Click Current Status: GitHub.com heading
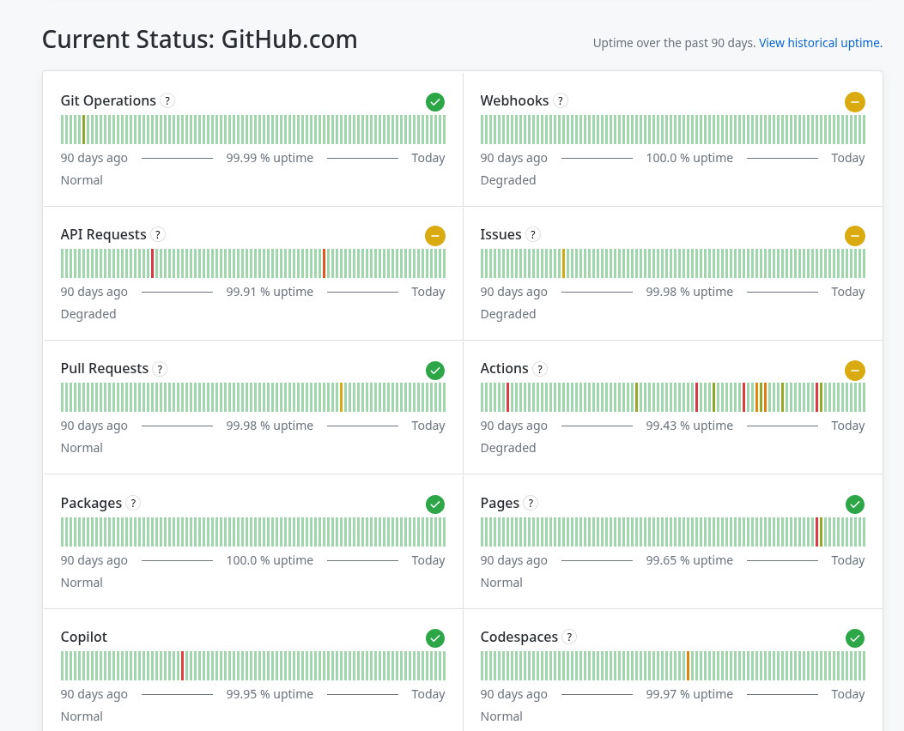 [199, 39]
